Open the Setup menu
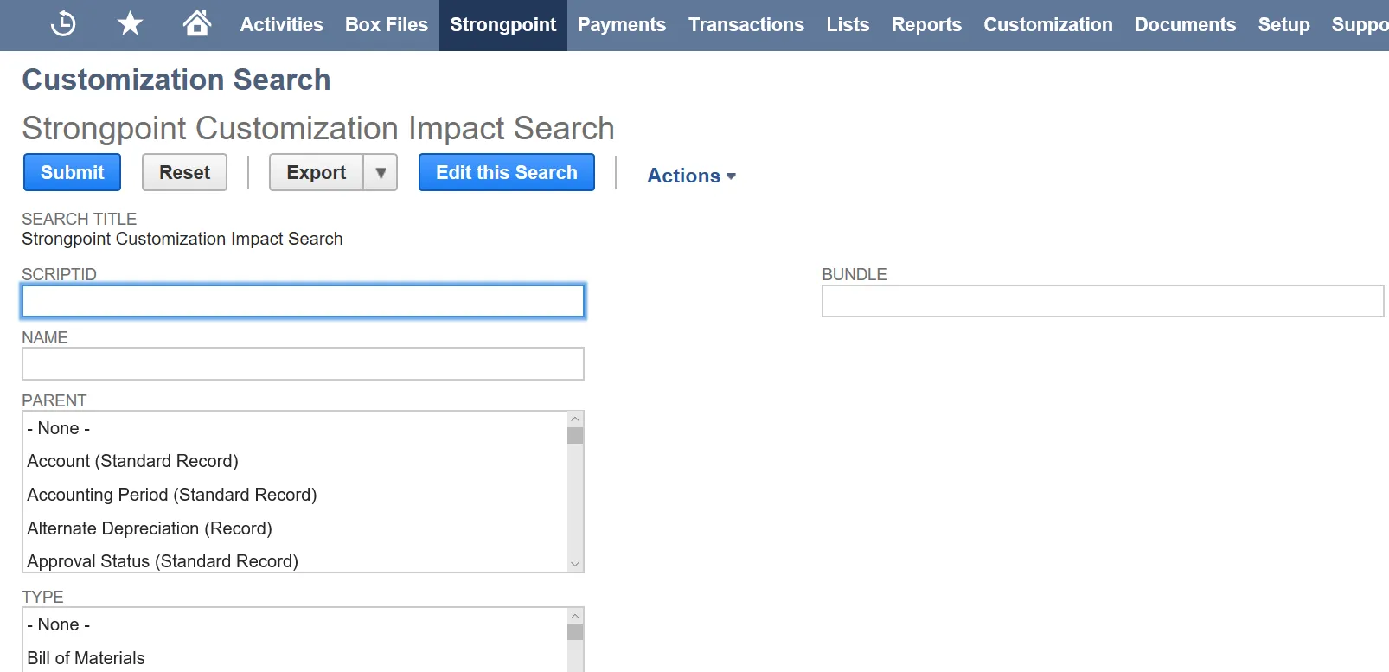 [1283, 25]
